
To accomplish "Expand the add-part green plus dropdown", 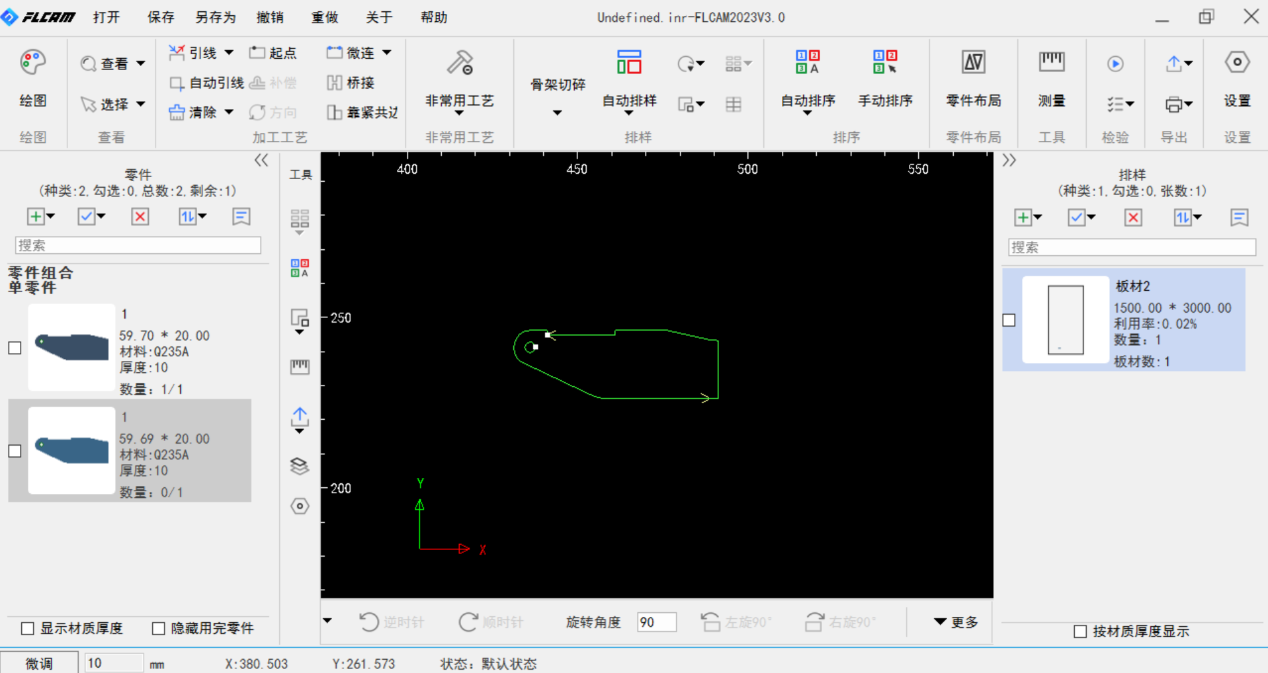I will click(51, 216).
